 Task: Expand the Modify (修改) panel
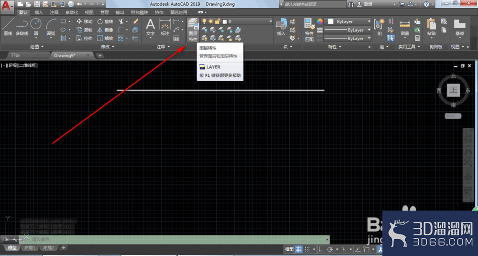tap(108, 47)
